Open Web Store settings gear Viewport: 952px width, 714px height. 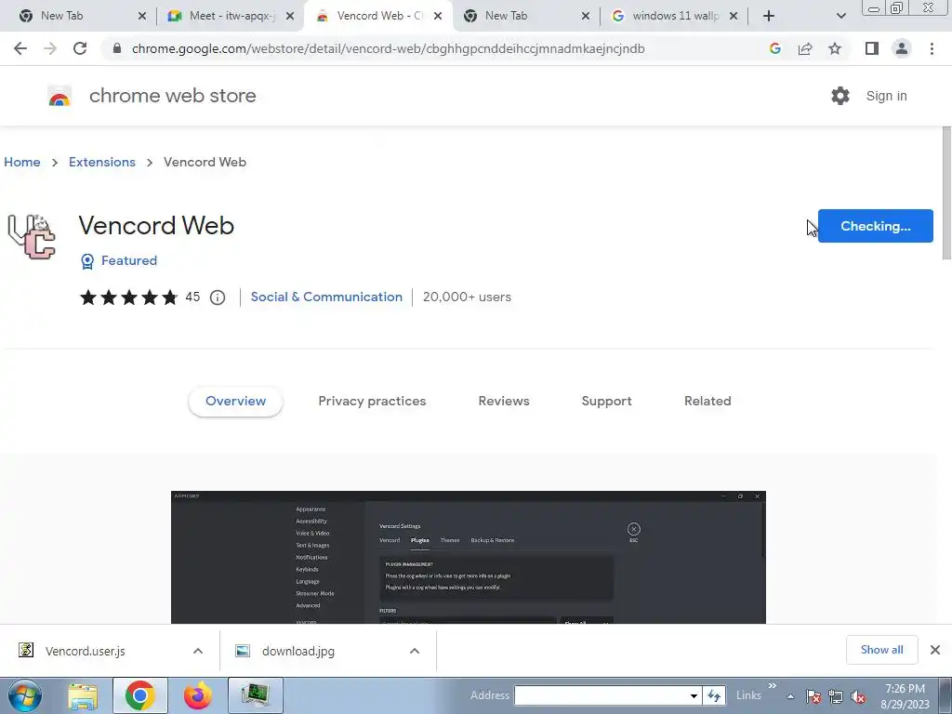840,96
